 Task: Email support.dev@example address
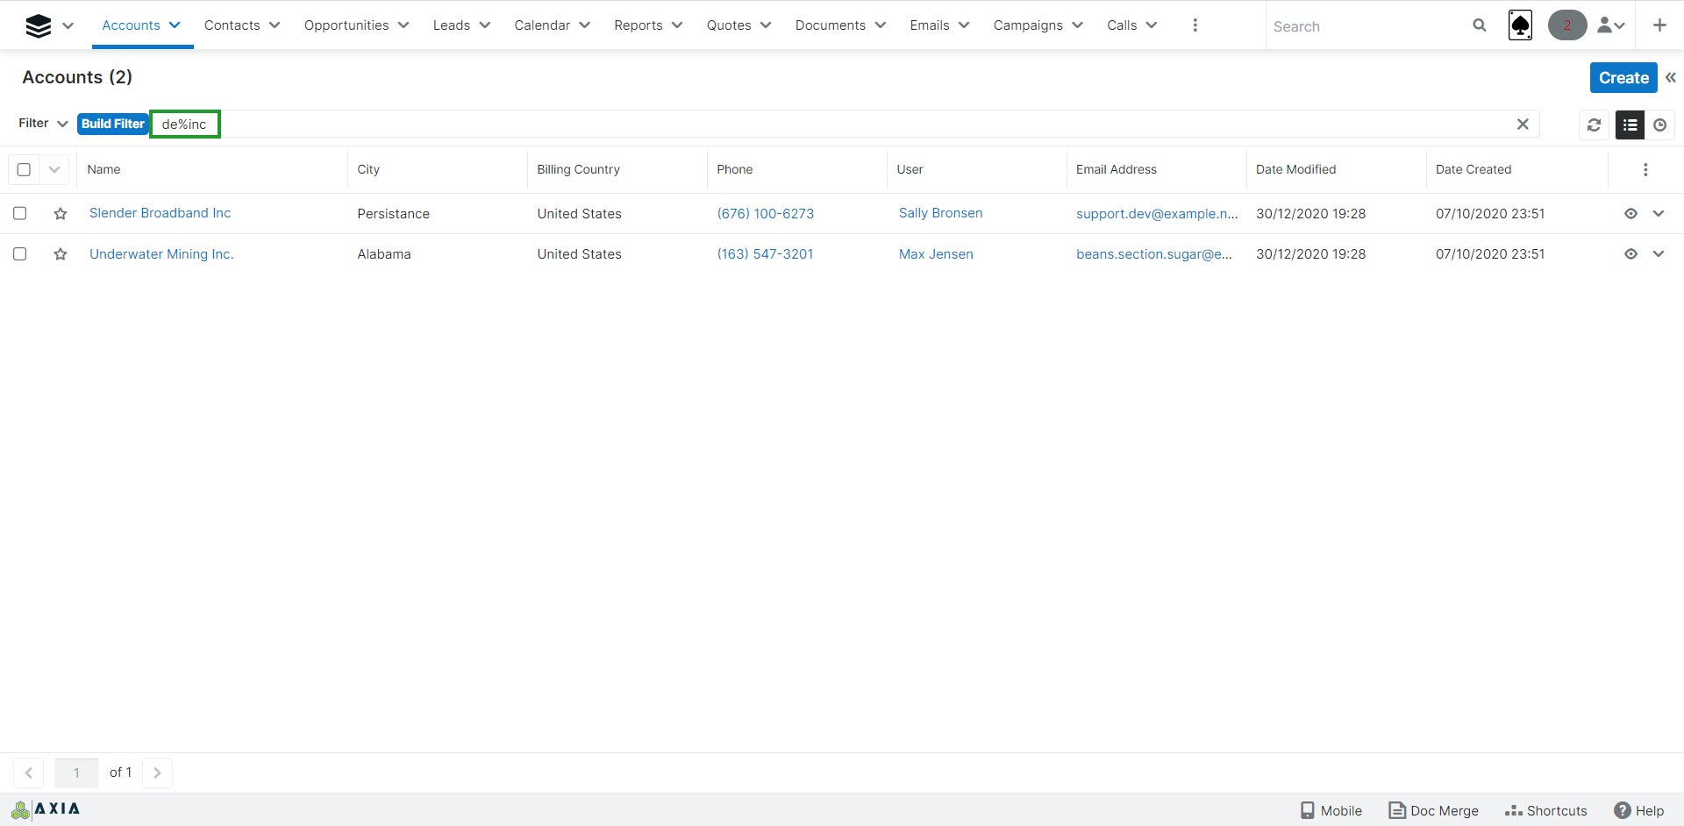[1157, 213]
